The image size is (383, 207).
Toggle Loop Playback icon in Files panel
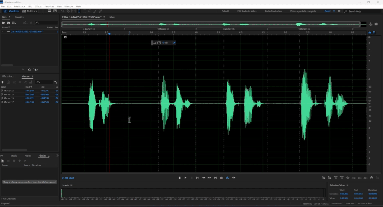[29, 69]
